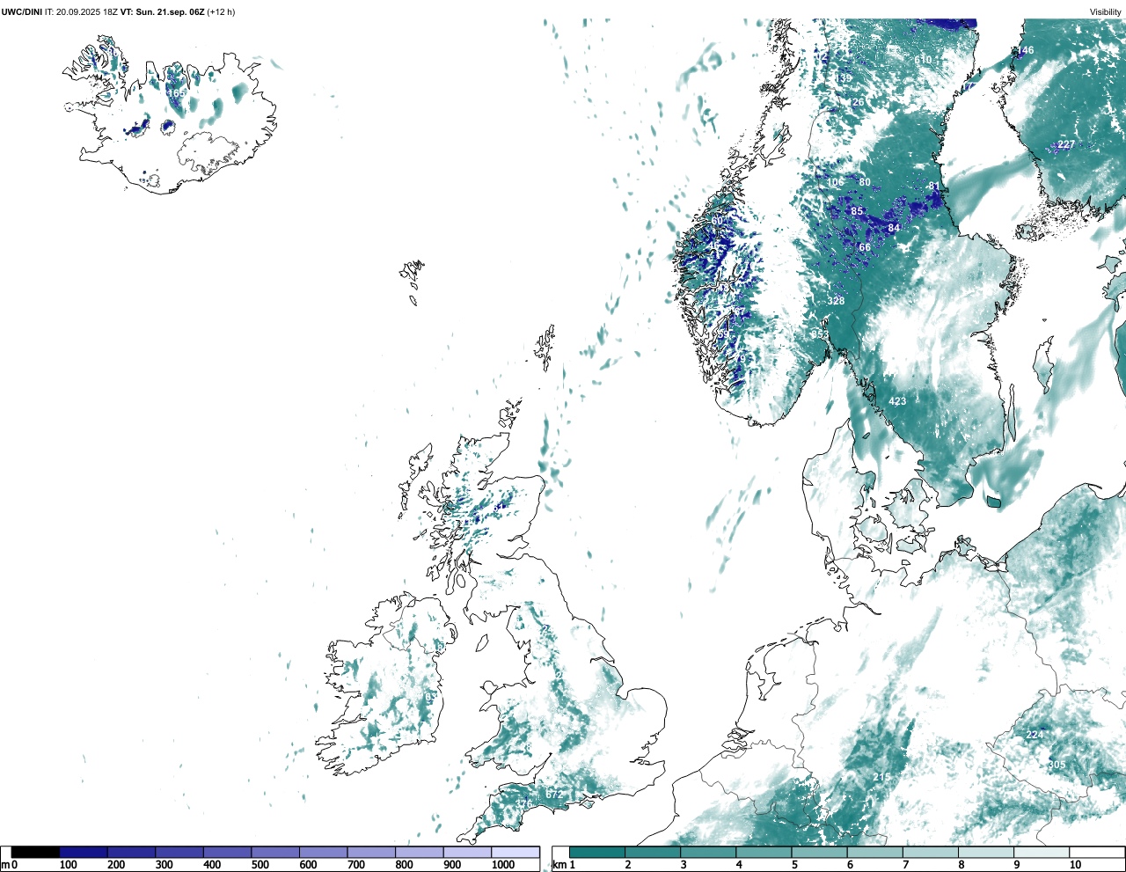Viewport: 1126px width, 872px height.
Task: Select the 7–8 km pale teal legend block
Action: pyautogui.click(x=931, y=852)
